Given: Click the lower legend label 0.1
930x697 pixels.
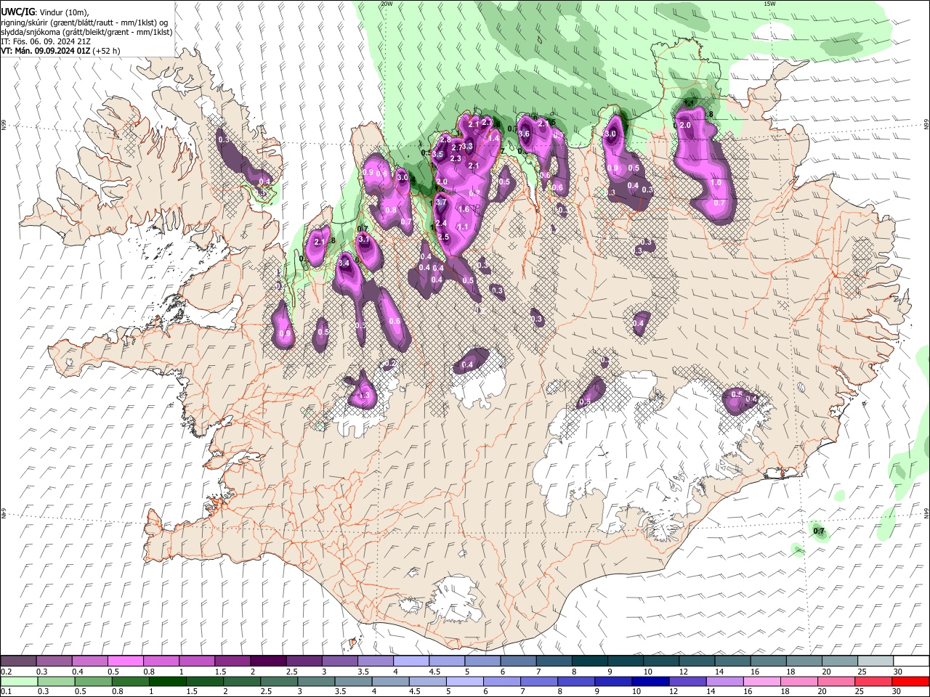Looking at the screenshot, I should click(7, 692).
